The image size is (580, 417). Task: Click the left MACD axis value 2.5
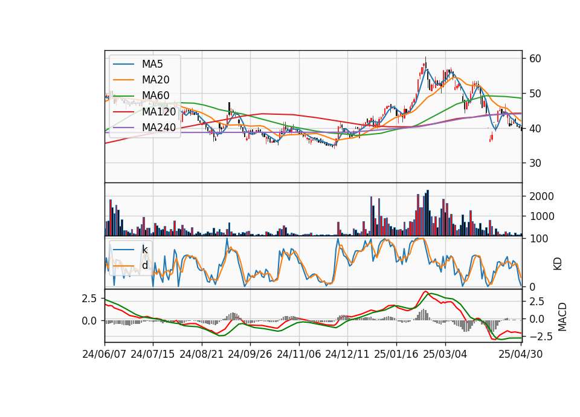tap(89, 298)
